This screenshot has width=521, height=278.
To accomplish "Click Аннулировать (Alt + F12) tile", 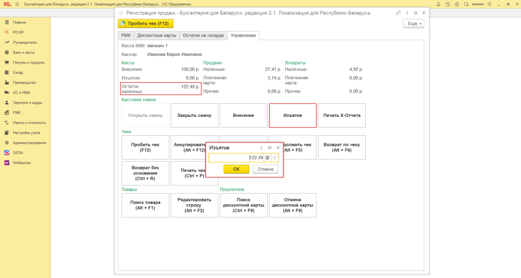I will click(188, 147).
